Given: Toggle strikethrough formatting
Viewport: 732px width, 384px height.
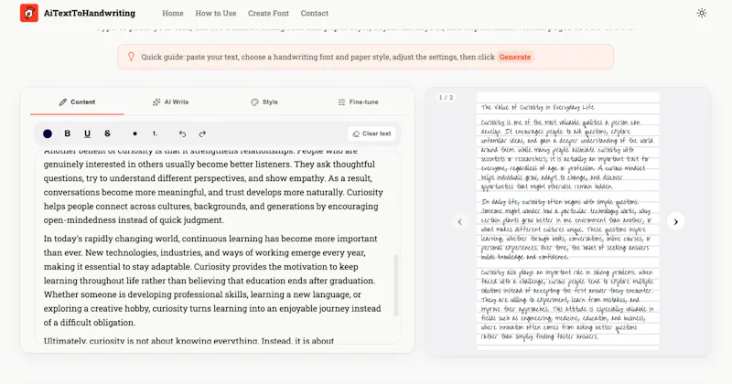Looking at the screenshot, I should coord(107,133).
